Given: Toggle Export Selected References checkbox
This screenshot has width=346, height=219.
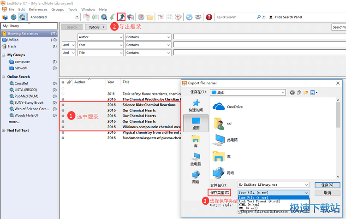Looking at the screenshot, I should 239,212.
